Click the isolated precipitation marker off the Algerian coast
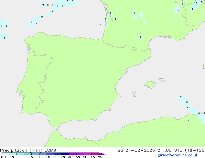Viewport: 205px width, 158px height. (x=189, y=121)
